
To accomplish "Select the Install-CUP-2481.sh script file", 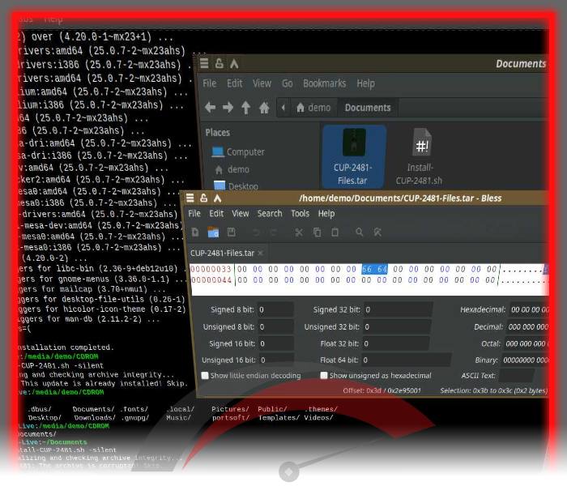I will 419,156.
